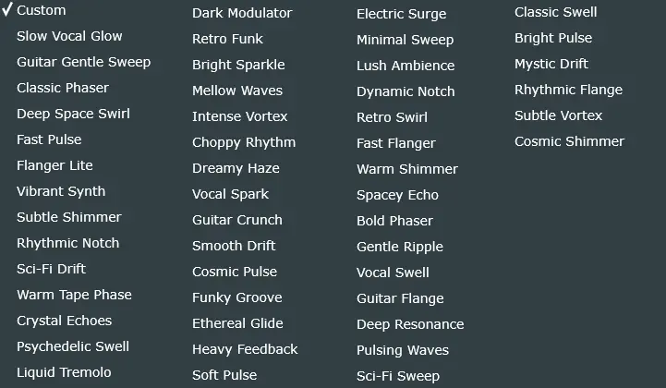Click the Mystic Drift preset
This screenshot has width=666, height=388.
(551, 64)
